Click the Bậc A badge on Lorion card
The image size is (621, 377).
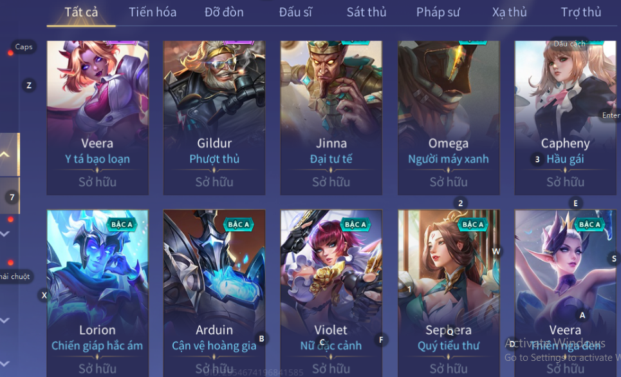pos(121,225)
